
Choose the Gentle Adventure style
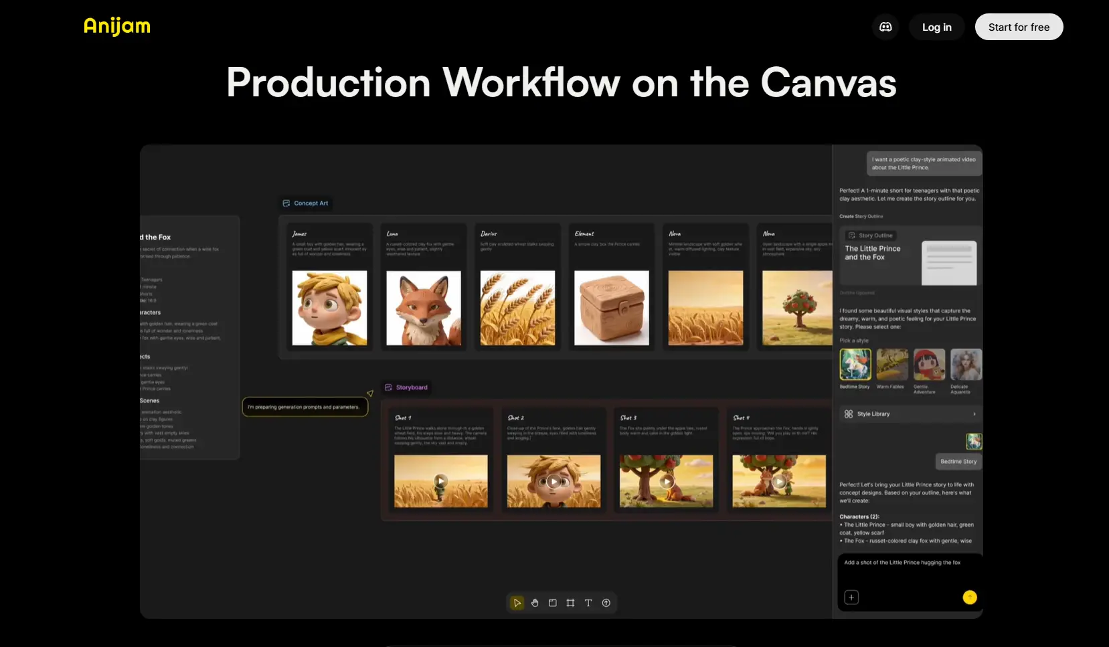[929, 365]
